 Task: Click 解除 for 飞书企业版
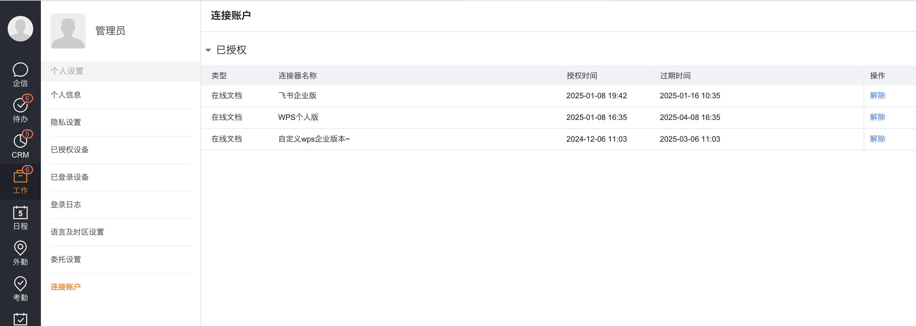877,95
